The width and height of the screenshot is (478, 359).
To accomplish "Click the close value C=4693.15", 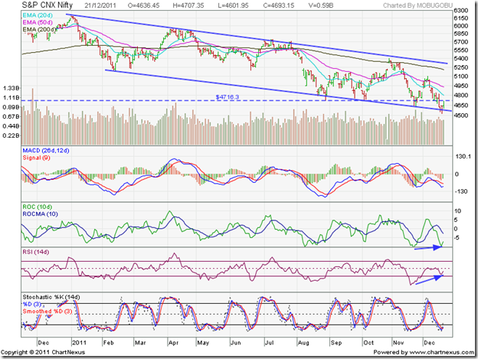I will tap(278, 5).
